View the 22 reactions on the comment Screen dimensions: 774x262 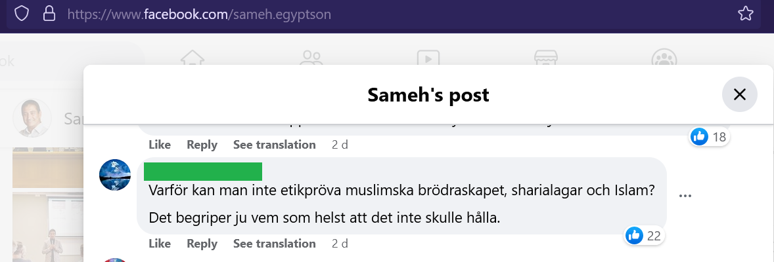click(x=644, y=236)
